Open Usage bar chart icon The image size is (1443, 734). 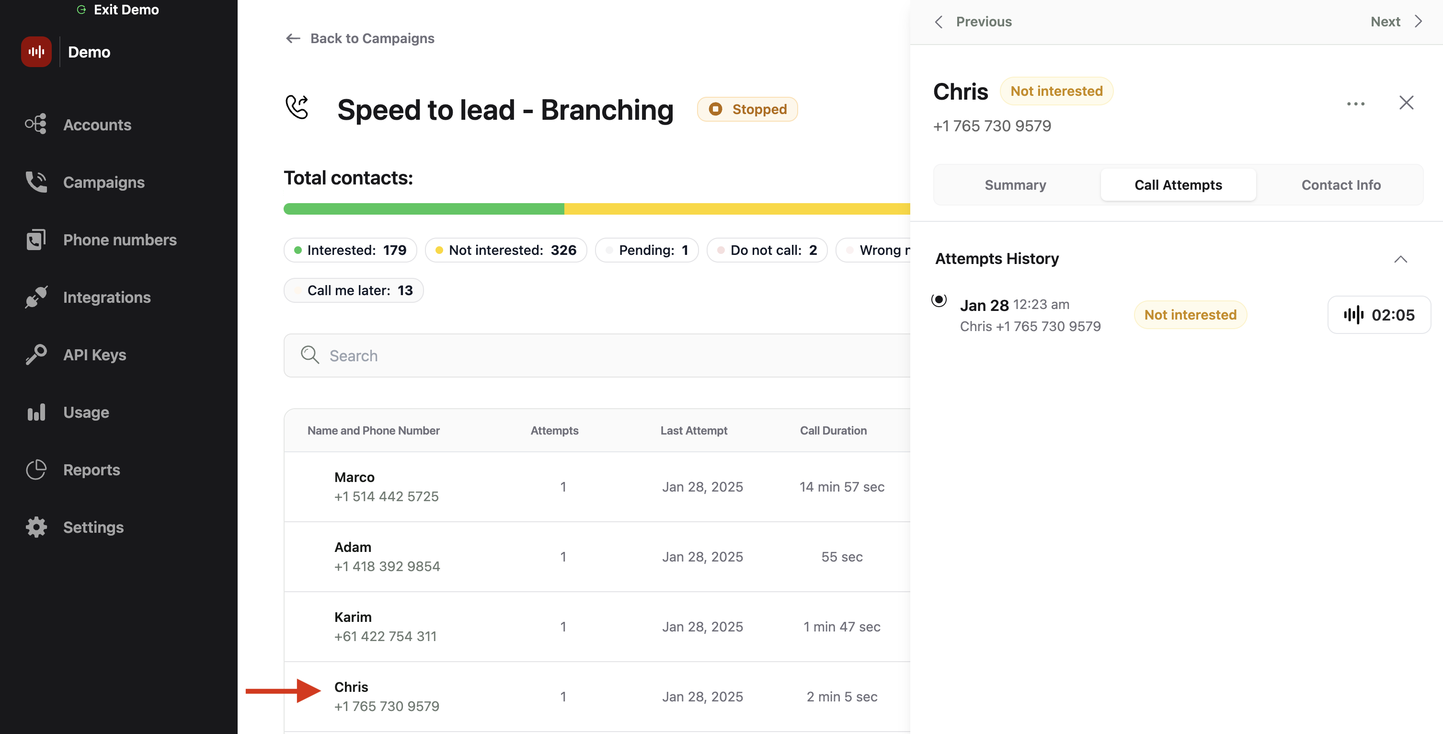point(36,413)
